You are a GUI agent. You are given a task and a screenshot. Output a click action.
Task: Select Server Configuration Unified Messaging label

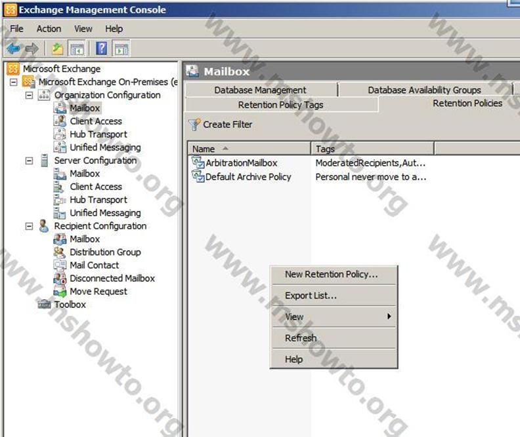pyautogui.click(x=105, y=213)
